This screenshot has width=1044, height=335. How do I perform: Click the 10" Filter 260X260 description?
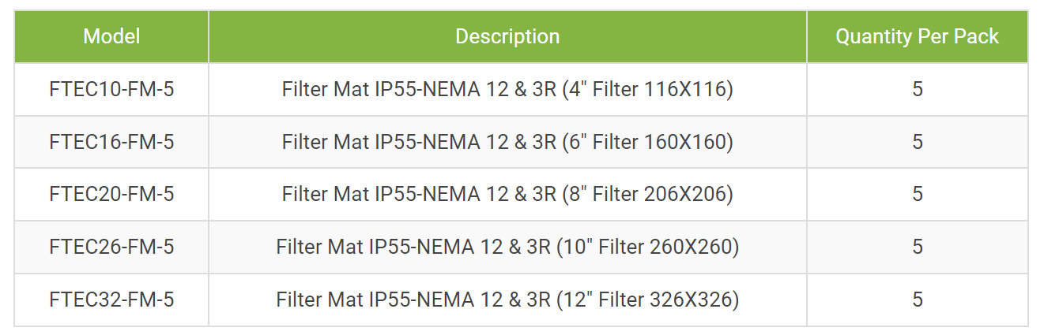pyautogui.click(x=507, y=247)
